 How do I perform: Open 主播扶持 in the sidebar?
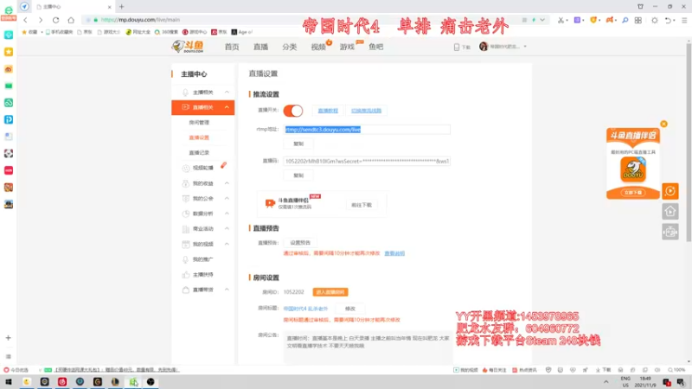click(x=203, y=274)
